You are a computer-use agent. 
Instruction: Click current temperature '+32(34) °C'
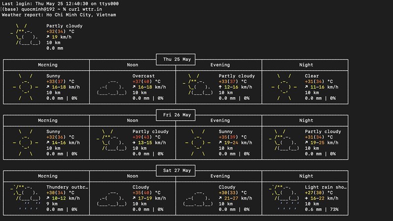click(x=60, y=31)
